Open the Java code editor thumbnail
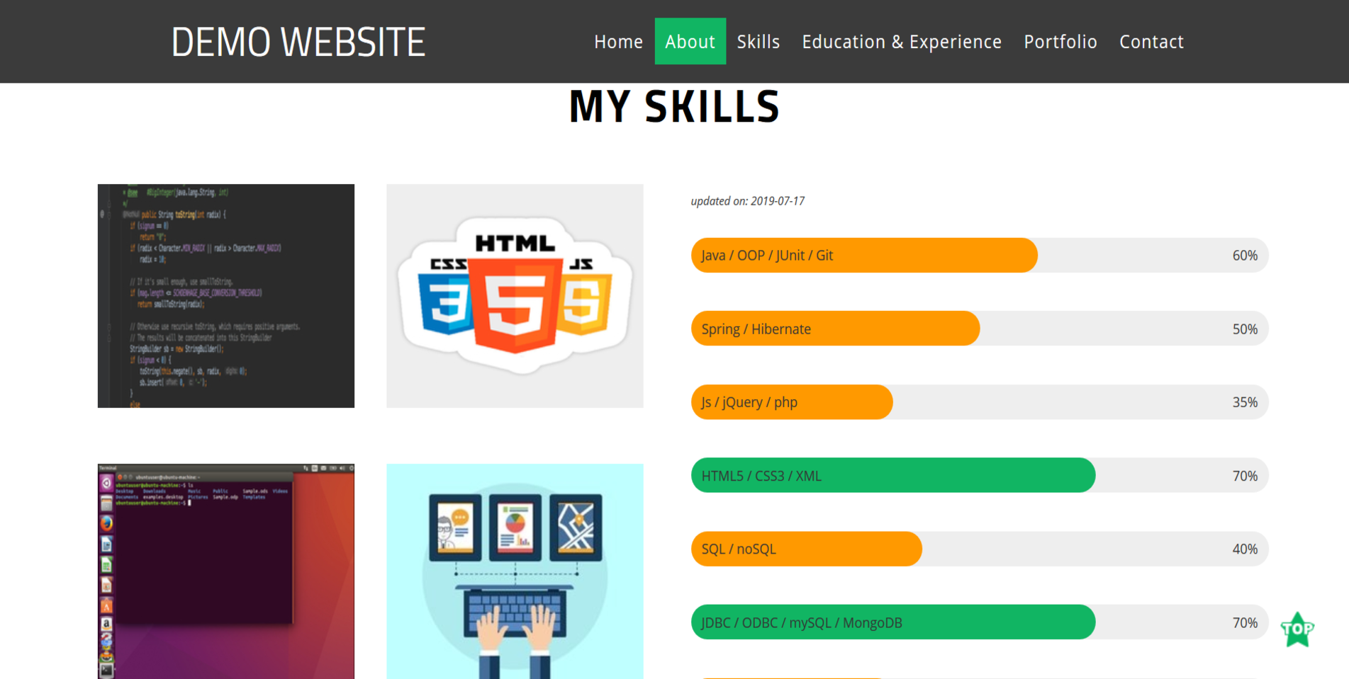Image resolution: width=1349 pixels, height=679 pixels. pos(226,296)
